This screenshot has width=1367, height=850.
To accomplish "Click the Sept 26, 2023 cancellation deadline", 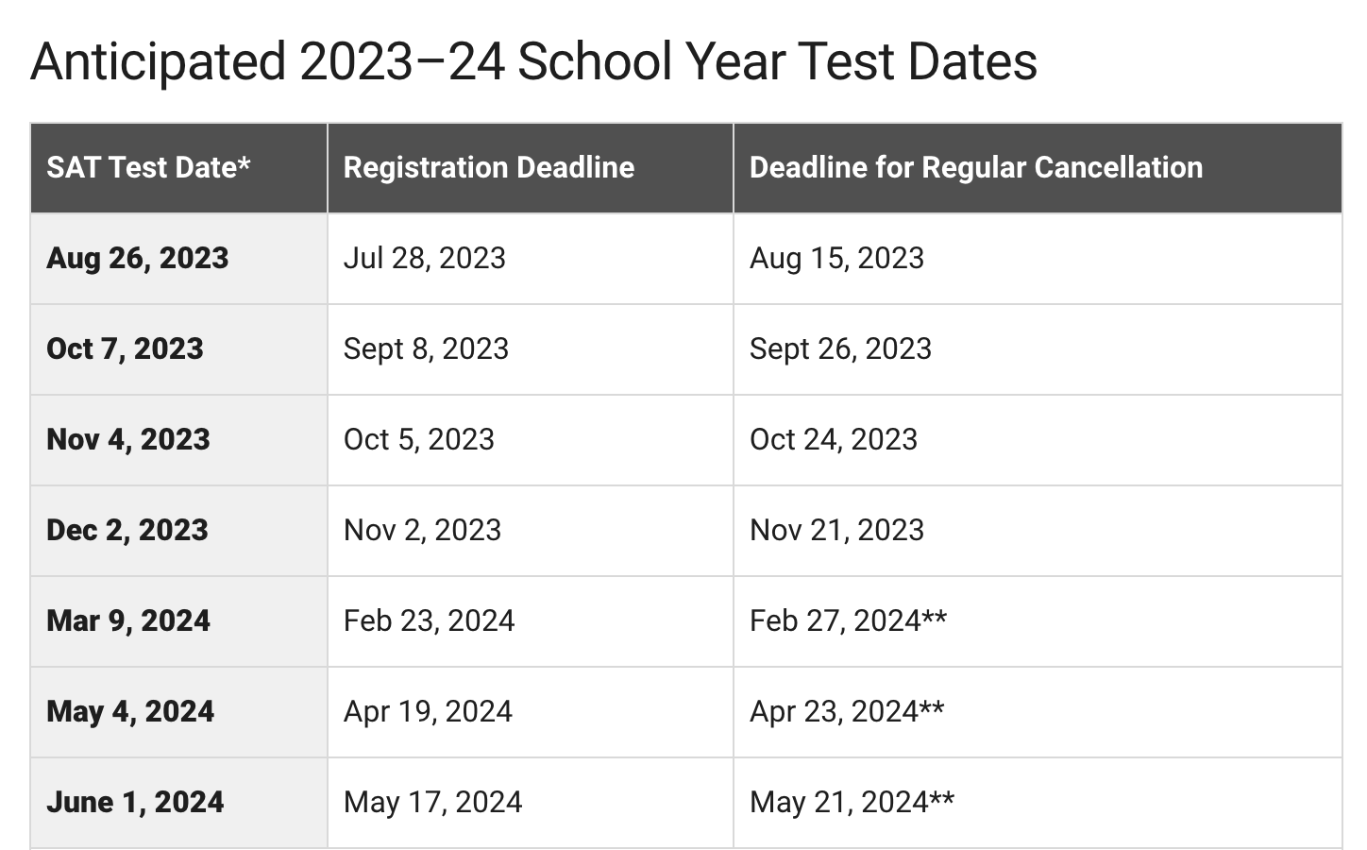I will coord(840,348).
